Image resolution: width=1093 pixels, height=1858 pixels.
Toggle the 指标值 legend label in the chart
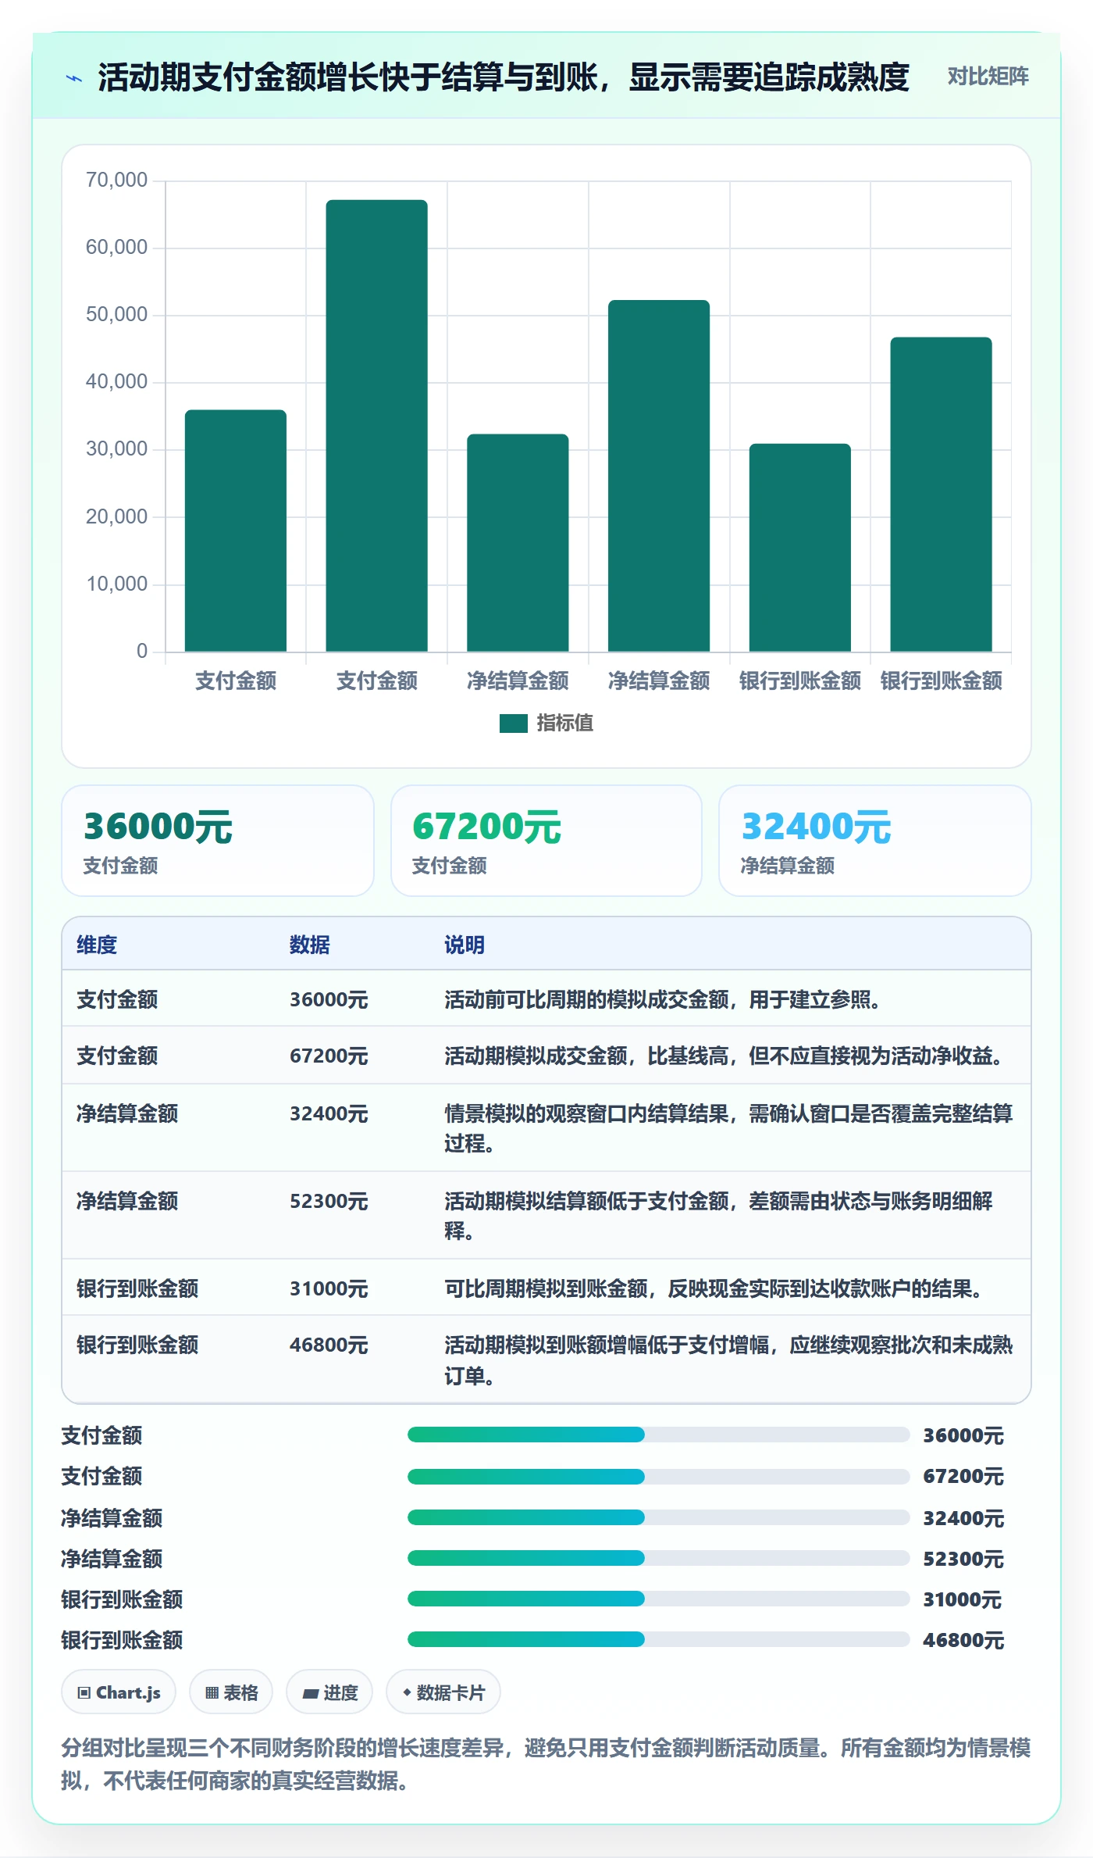click(565, 723)
